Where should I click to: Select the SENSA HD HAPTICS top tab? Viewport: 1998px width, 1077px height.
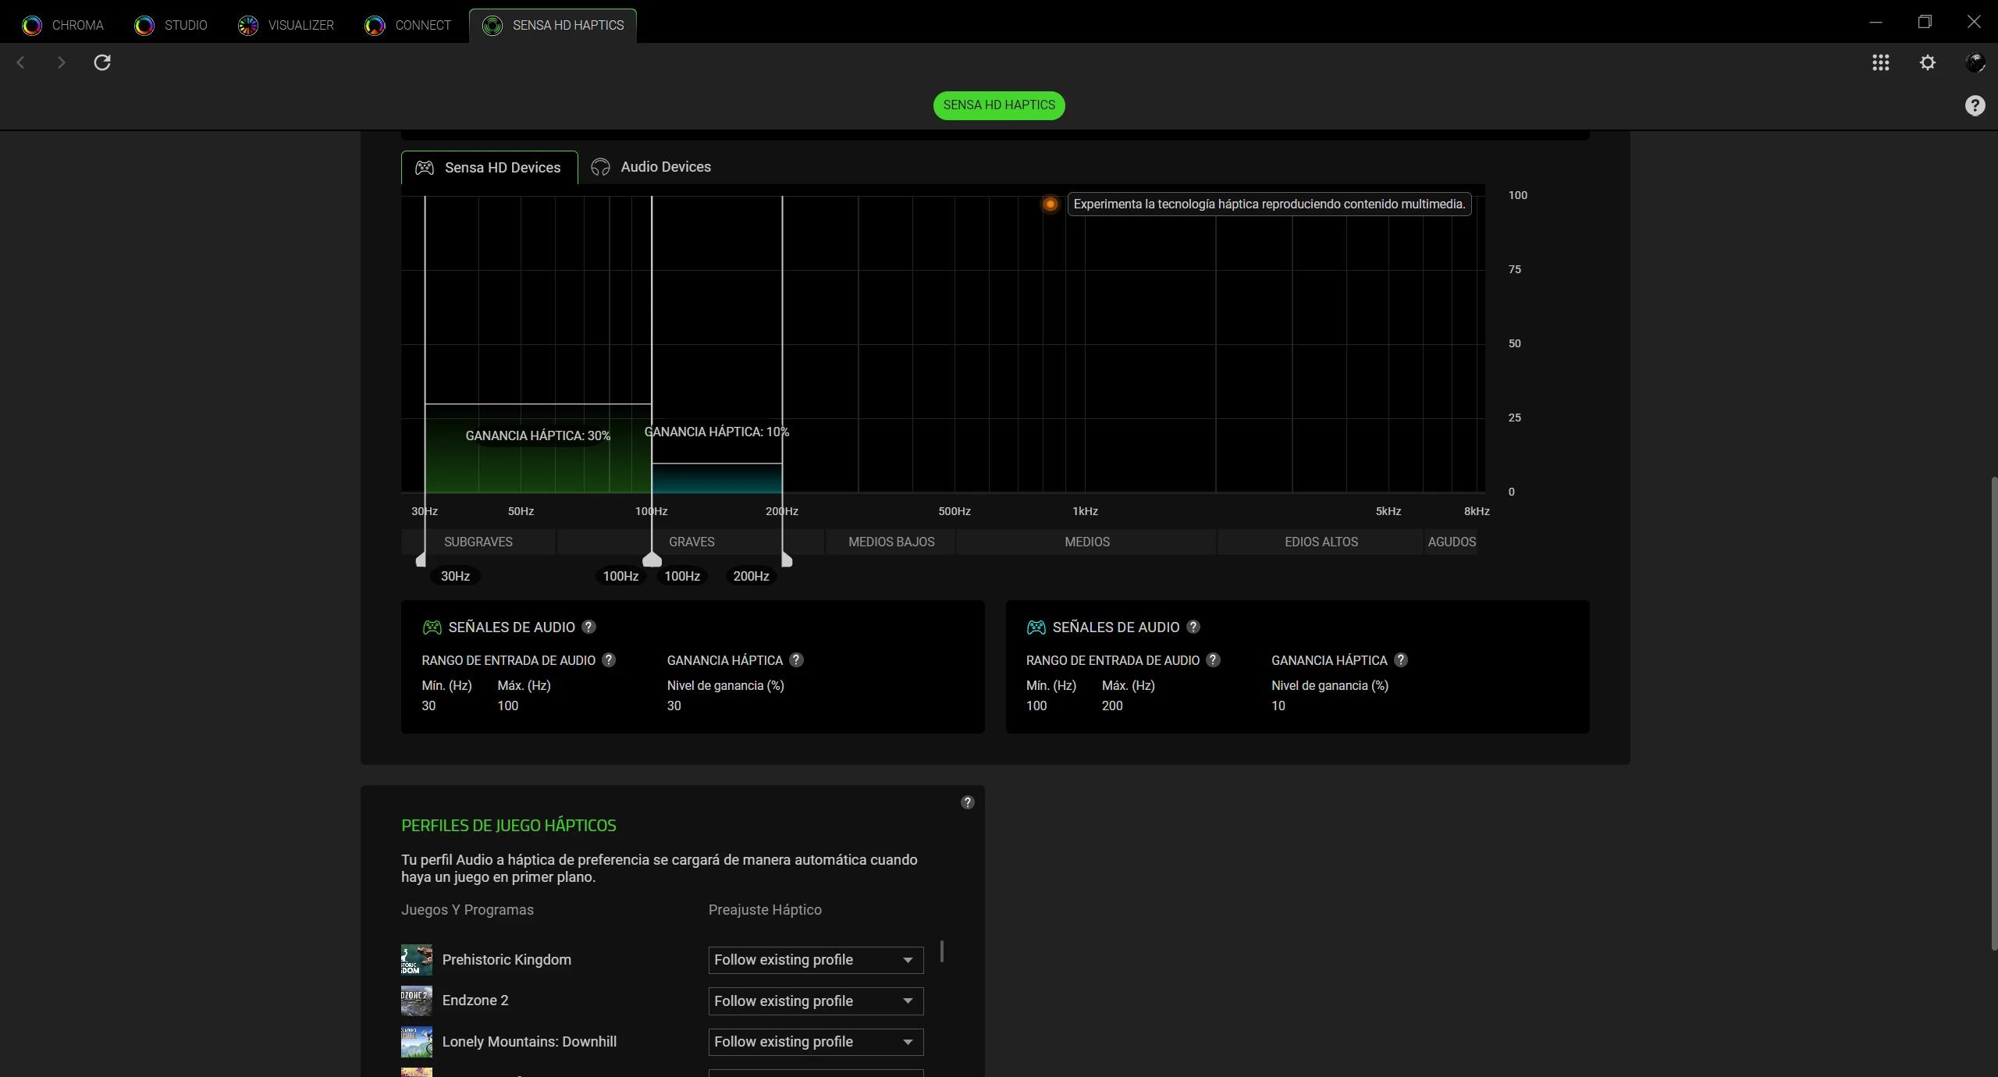(553, 25)
